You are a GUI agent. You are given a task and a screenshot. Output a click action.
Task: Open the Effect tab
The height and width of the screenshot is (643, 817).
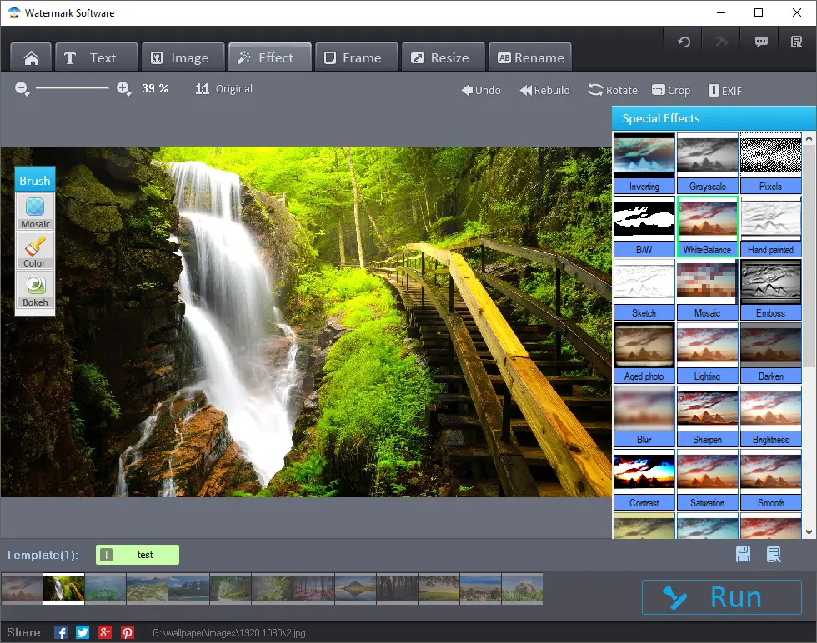270,57
